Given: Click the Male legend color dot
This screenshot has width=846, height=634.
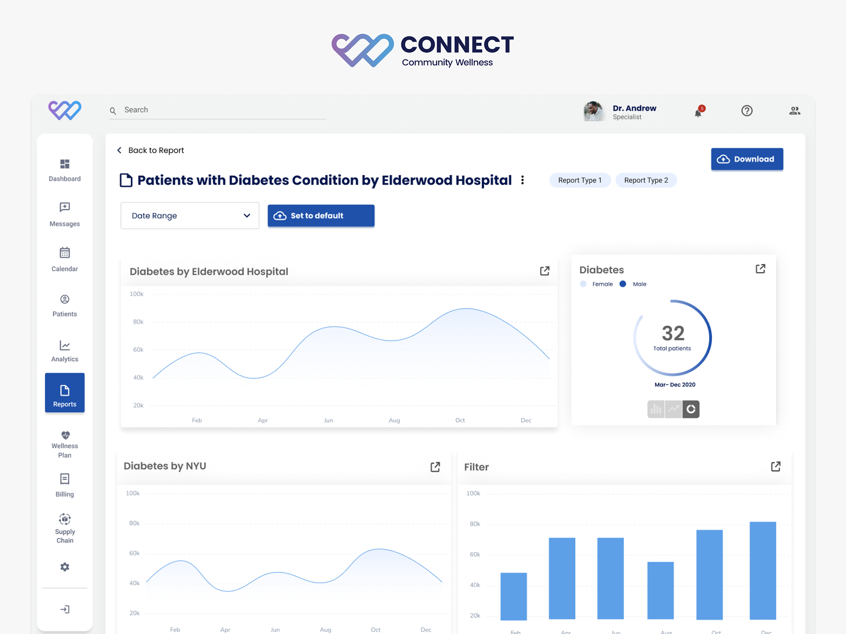Looking at the screenshot, I should [623, 284].
